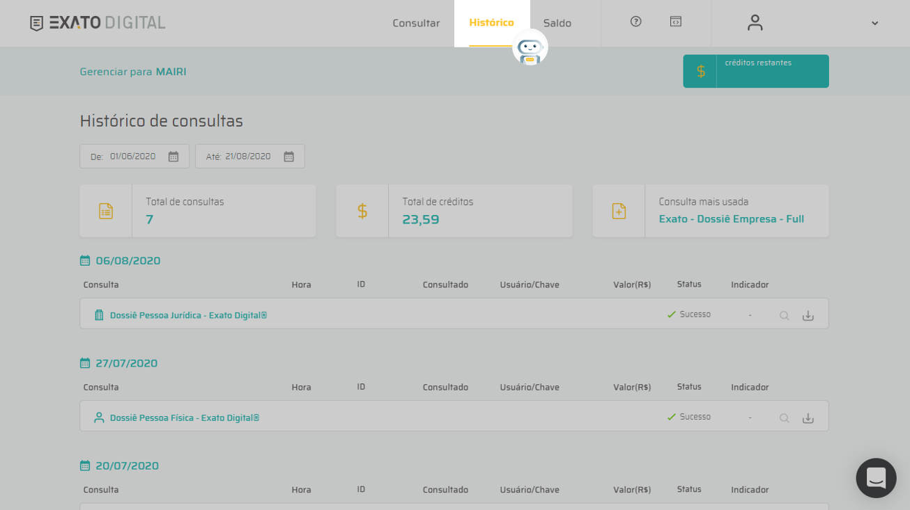Select the Histórico tab
The width and height of the screenshot is (910, 510).
(491, 23)
